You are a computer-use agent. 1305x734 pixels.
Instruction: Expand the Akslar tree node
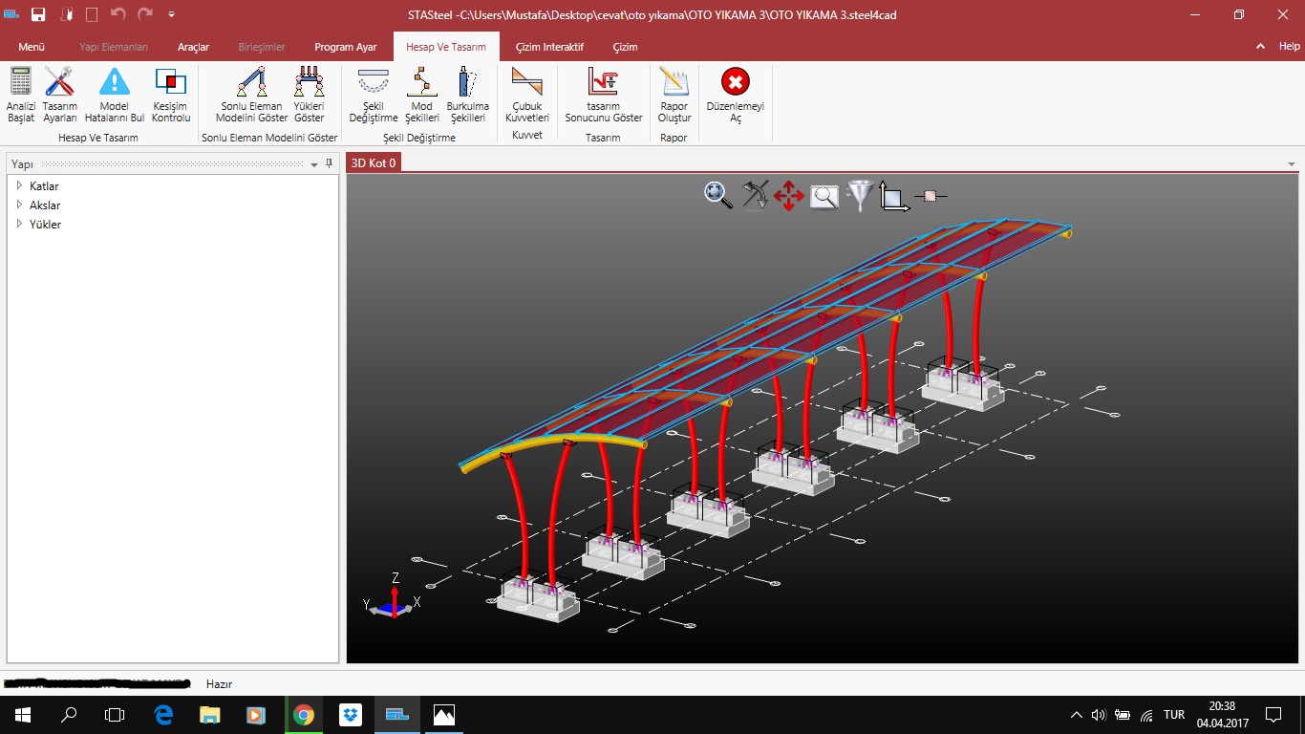tap(19, 205)
